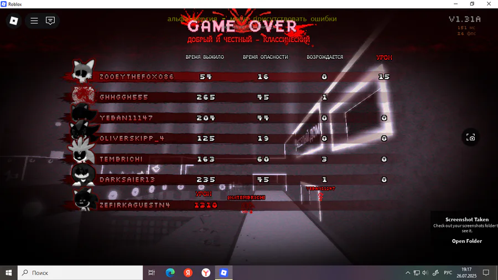The image size is (498, 280).
Task: Launch Microsoft Edge from taskbar
Action: click(170, 273)
